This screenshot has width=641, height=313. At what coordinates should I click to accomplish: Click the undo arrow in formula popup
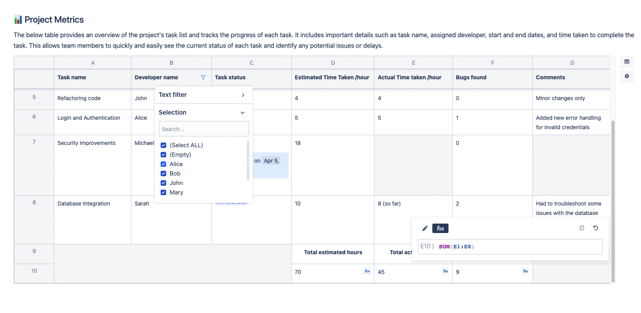pyautogui.click(x=596, y=228)
